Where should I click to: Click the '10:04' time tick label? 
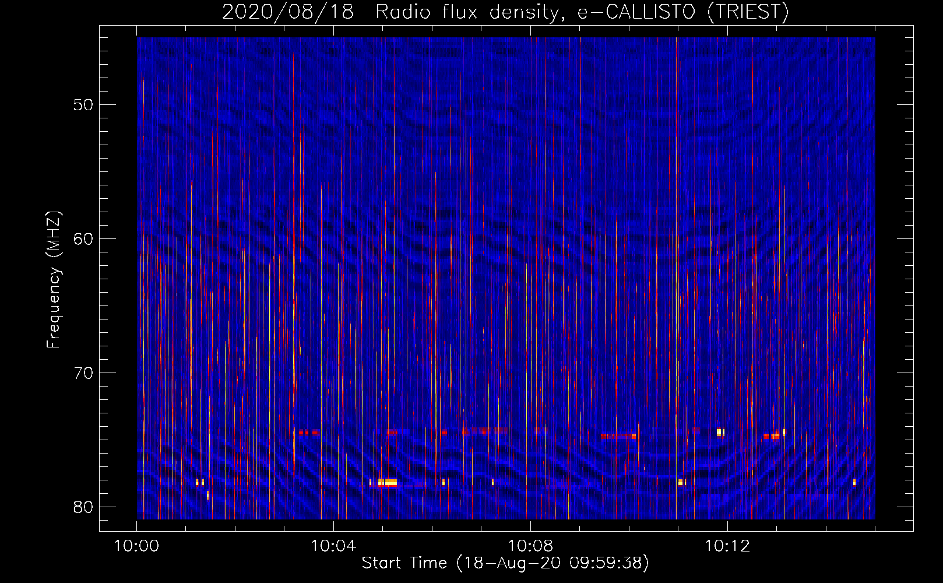click(333, 546)
